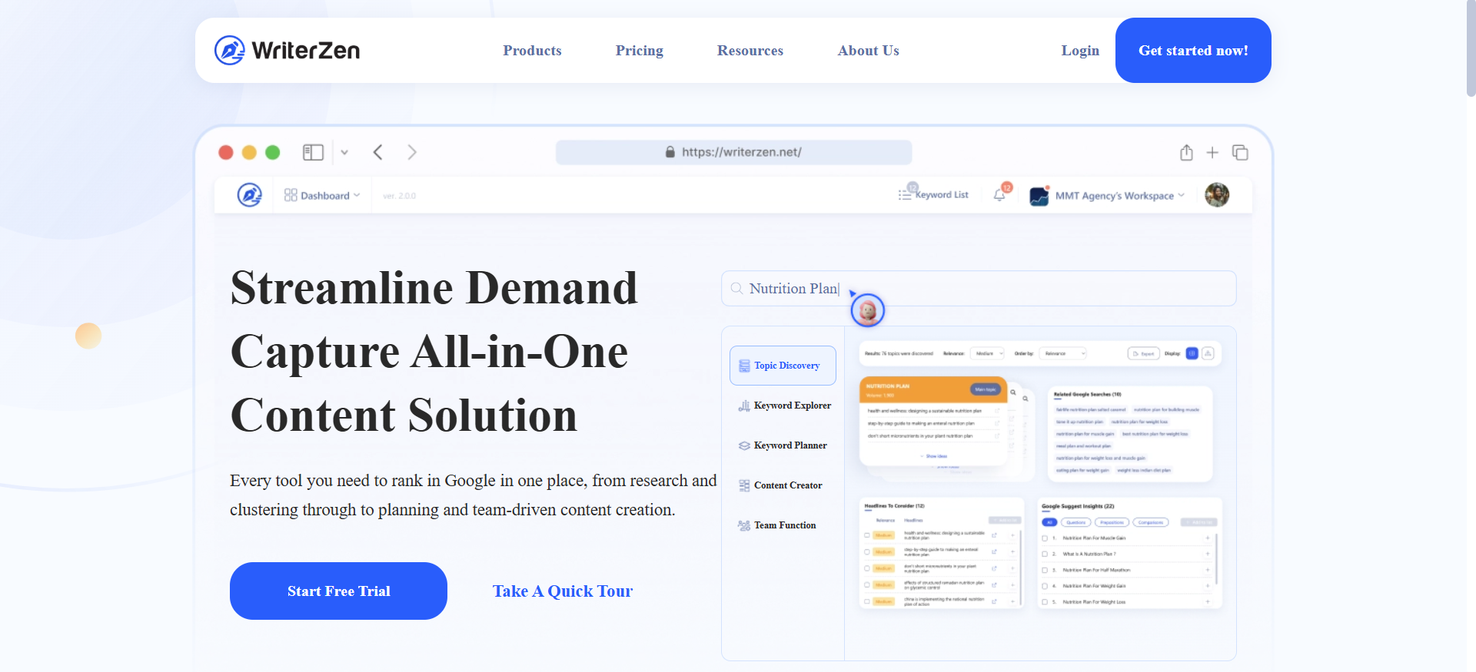Check the 'health and wellness' headline row checkbox
The height and width of the screenshot is (672, 1476).
[x=867, y=535]
